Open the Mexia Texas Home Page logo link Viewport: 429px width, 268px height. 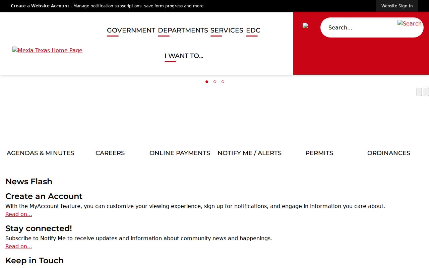(47, 50)
